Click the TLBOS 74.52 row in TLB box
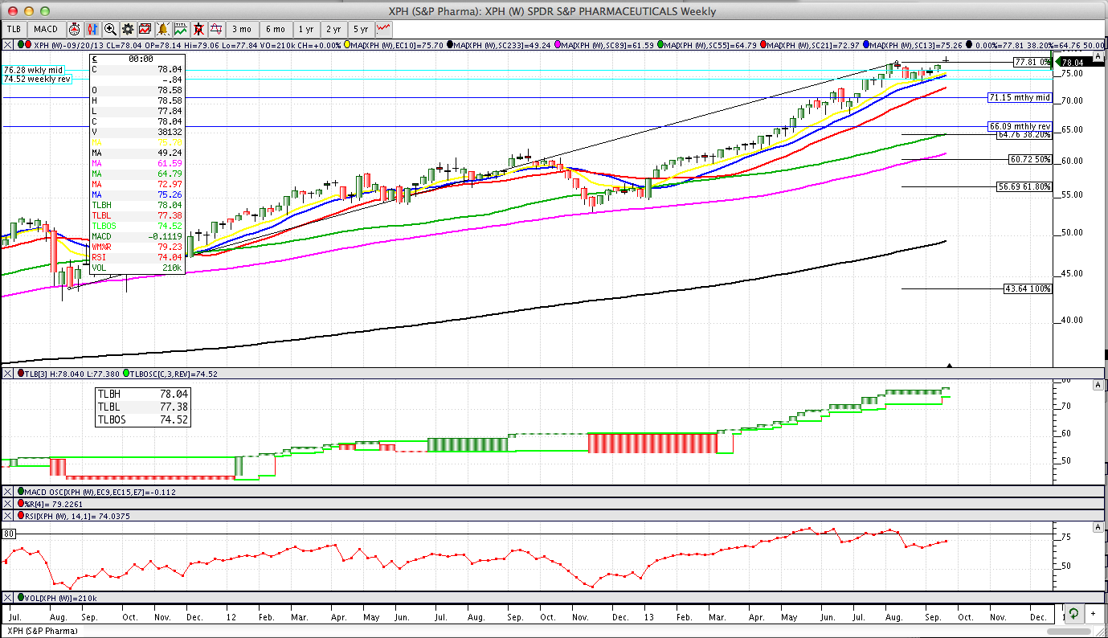Viewport: 1108px width, 638px height. [x=142, y=419]
